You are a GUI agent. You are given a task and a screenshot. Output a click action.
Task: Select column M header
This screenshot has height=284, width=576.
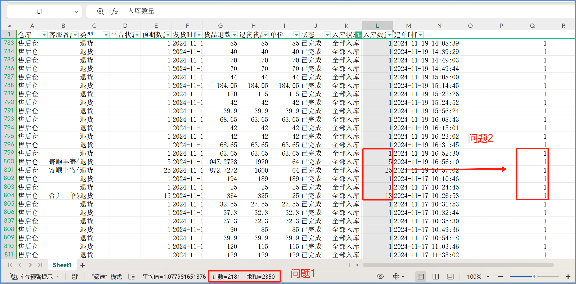click(408, 26)
